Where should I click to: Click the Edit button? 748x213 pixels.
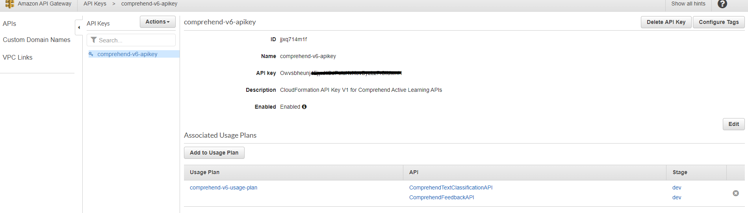tap(733, 124)
